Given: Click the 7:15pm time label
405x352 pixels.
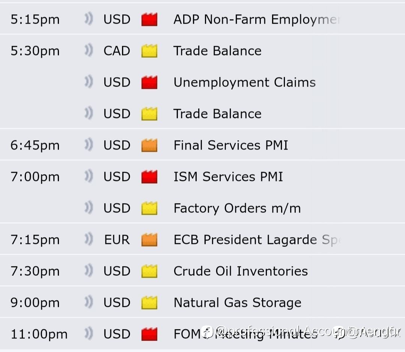Looking at the screenshot, I should [35, 240].
